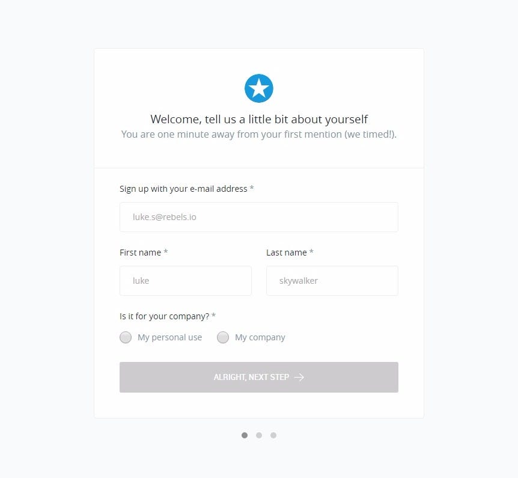This screenshot has height=478, width=518.
Task: Click the 'Last name' field label
Action: point(286,253)
